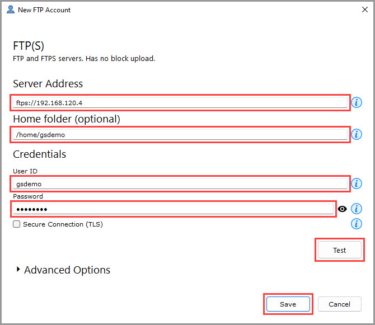
Task: Click the user account icon in title bar
Action: pos(10,10)
